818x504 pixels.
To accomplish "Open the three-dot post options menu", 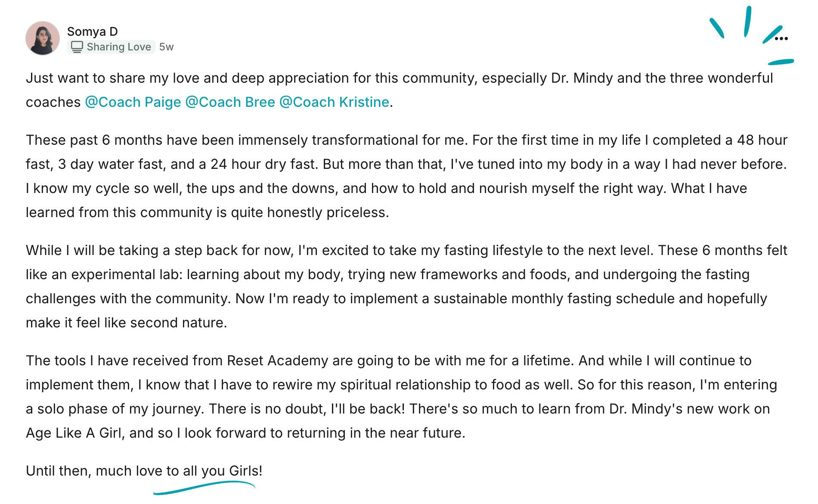I will coord(781,39).
